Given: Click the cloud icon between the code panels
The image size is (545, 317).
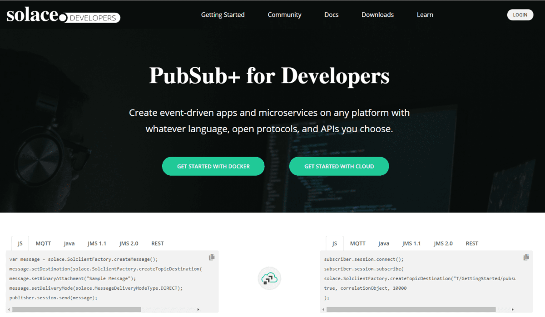Looking at the screenshot, I should pyautogui.click(x=269, y=278).
